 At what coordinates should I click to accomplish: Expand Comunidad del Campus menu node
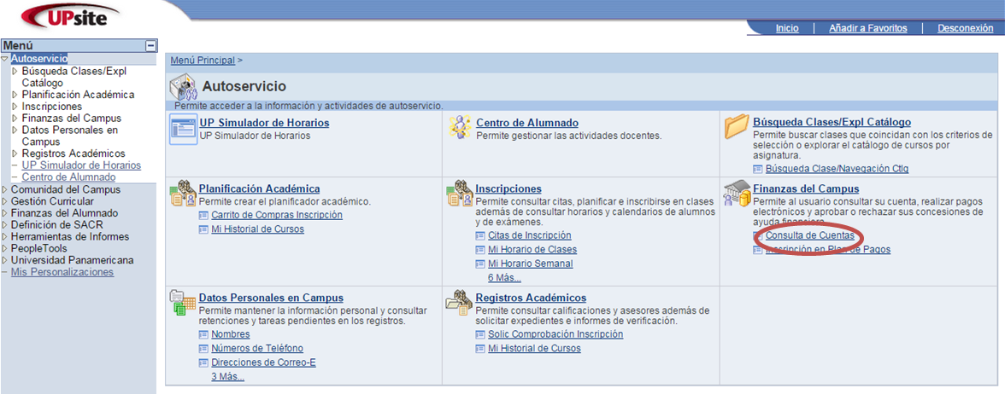(x=5, y=189)
